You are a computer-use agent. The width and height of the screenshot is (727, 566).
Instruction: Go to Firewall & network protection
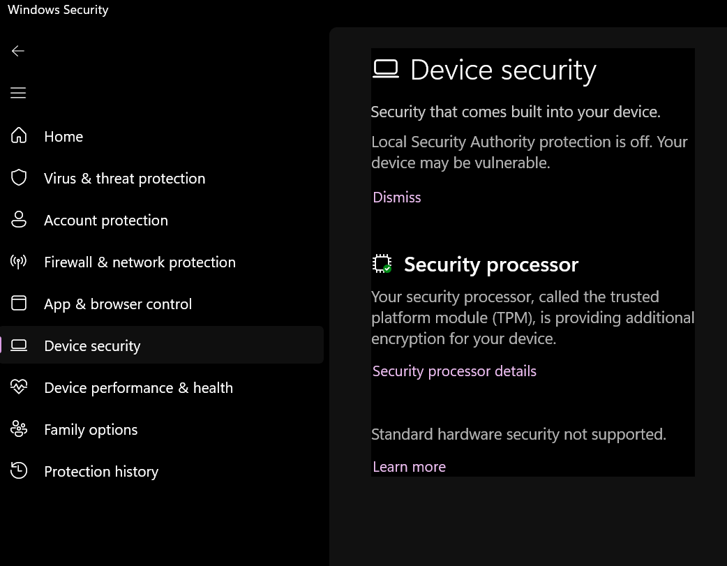(140, 262)
